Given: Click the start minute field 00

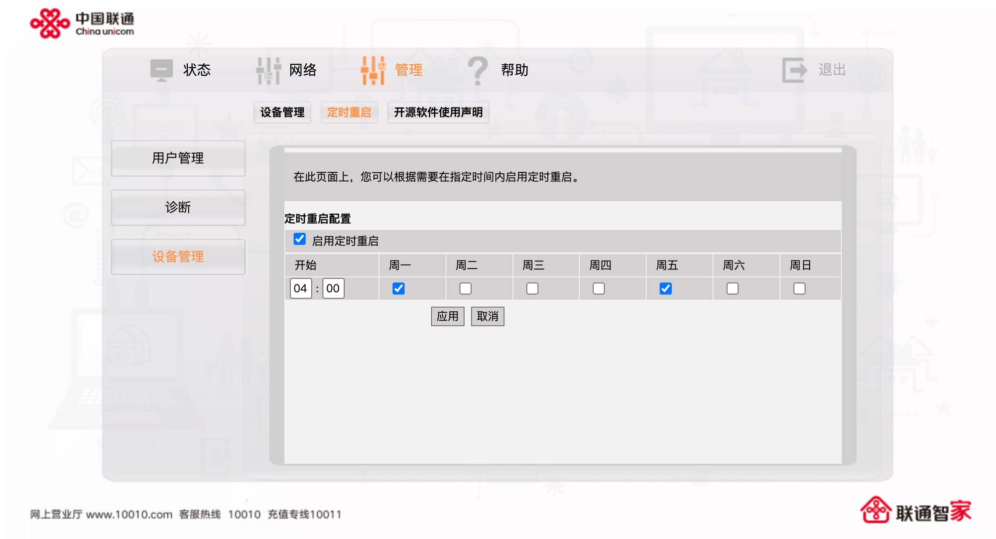Looking at the screenshot, I should pos(333,288).
